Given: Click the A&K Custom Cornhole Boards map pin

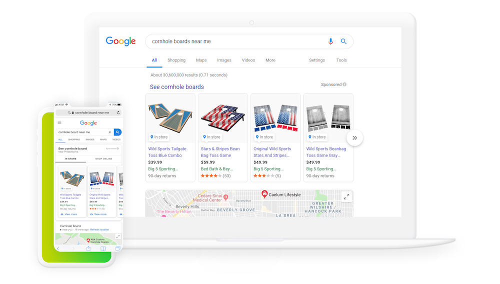Looking at the screenshot, I should point(88,240).
